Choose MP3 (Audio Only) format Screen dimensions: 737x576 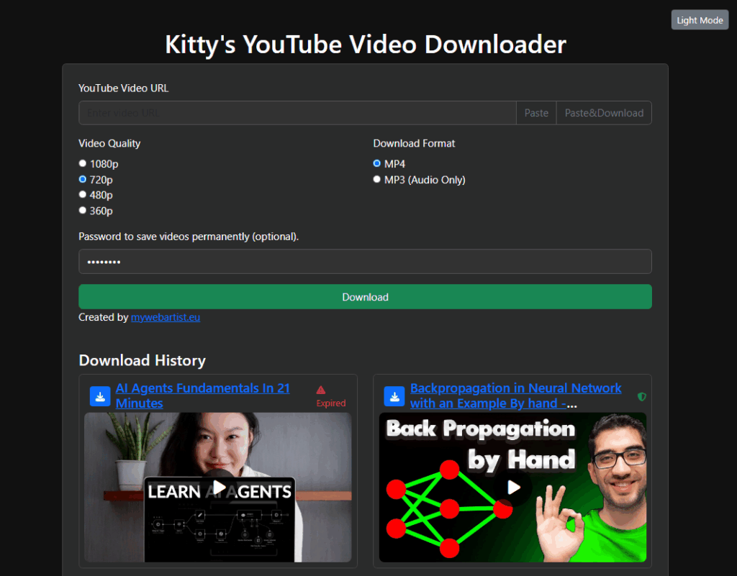(377, 180)
